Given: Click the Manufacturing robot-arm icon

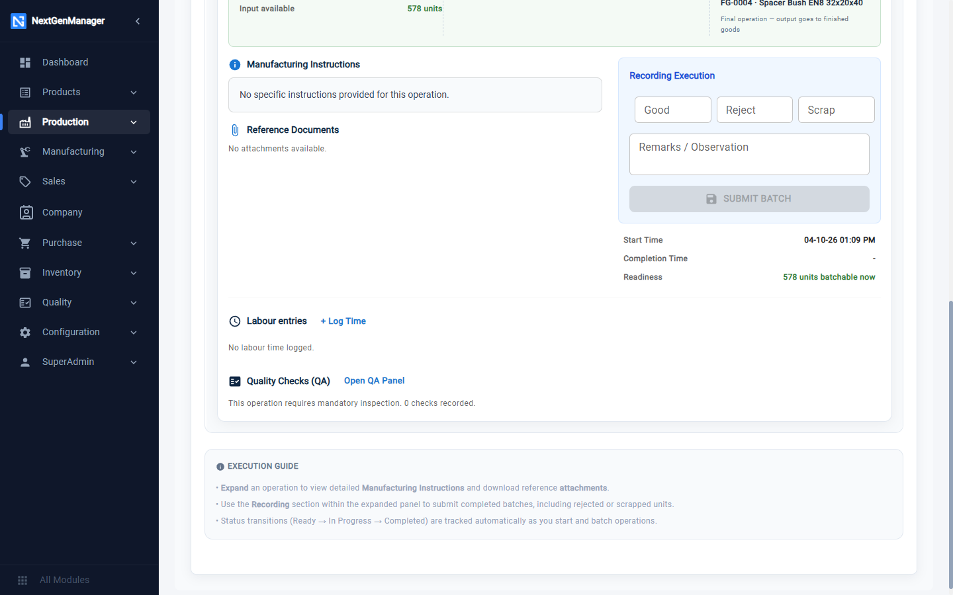Looking at the screenshot, I should (25, 152).
